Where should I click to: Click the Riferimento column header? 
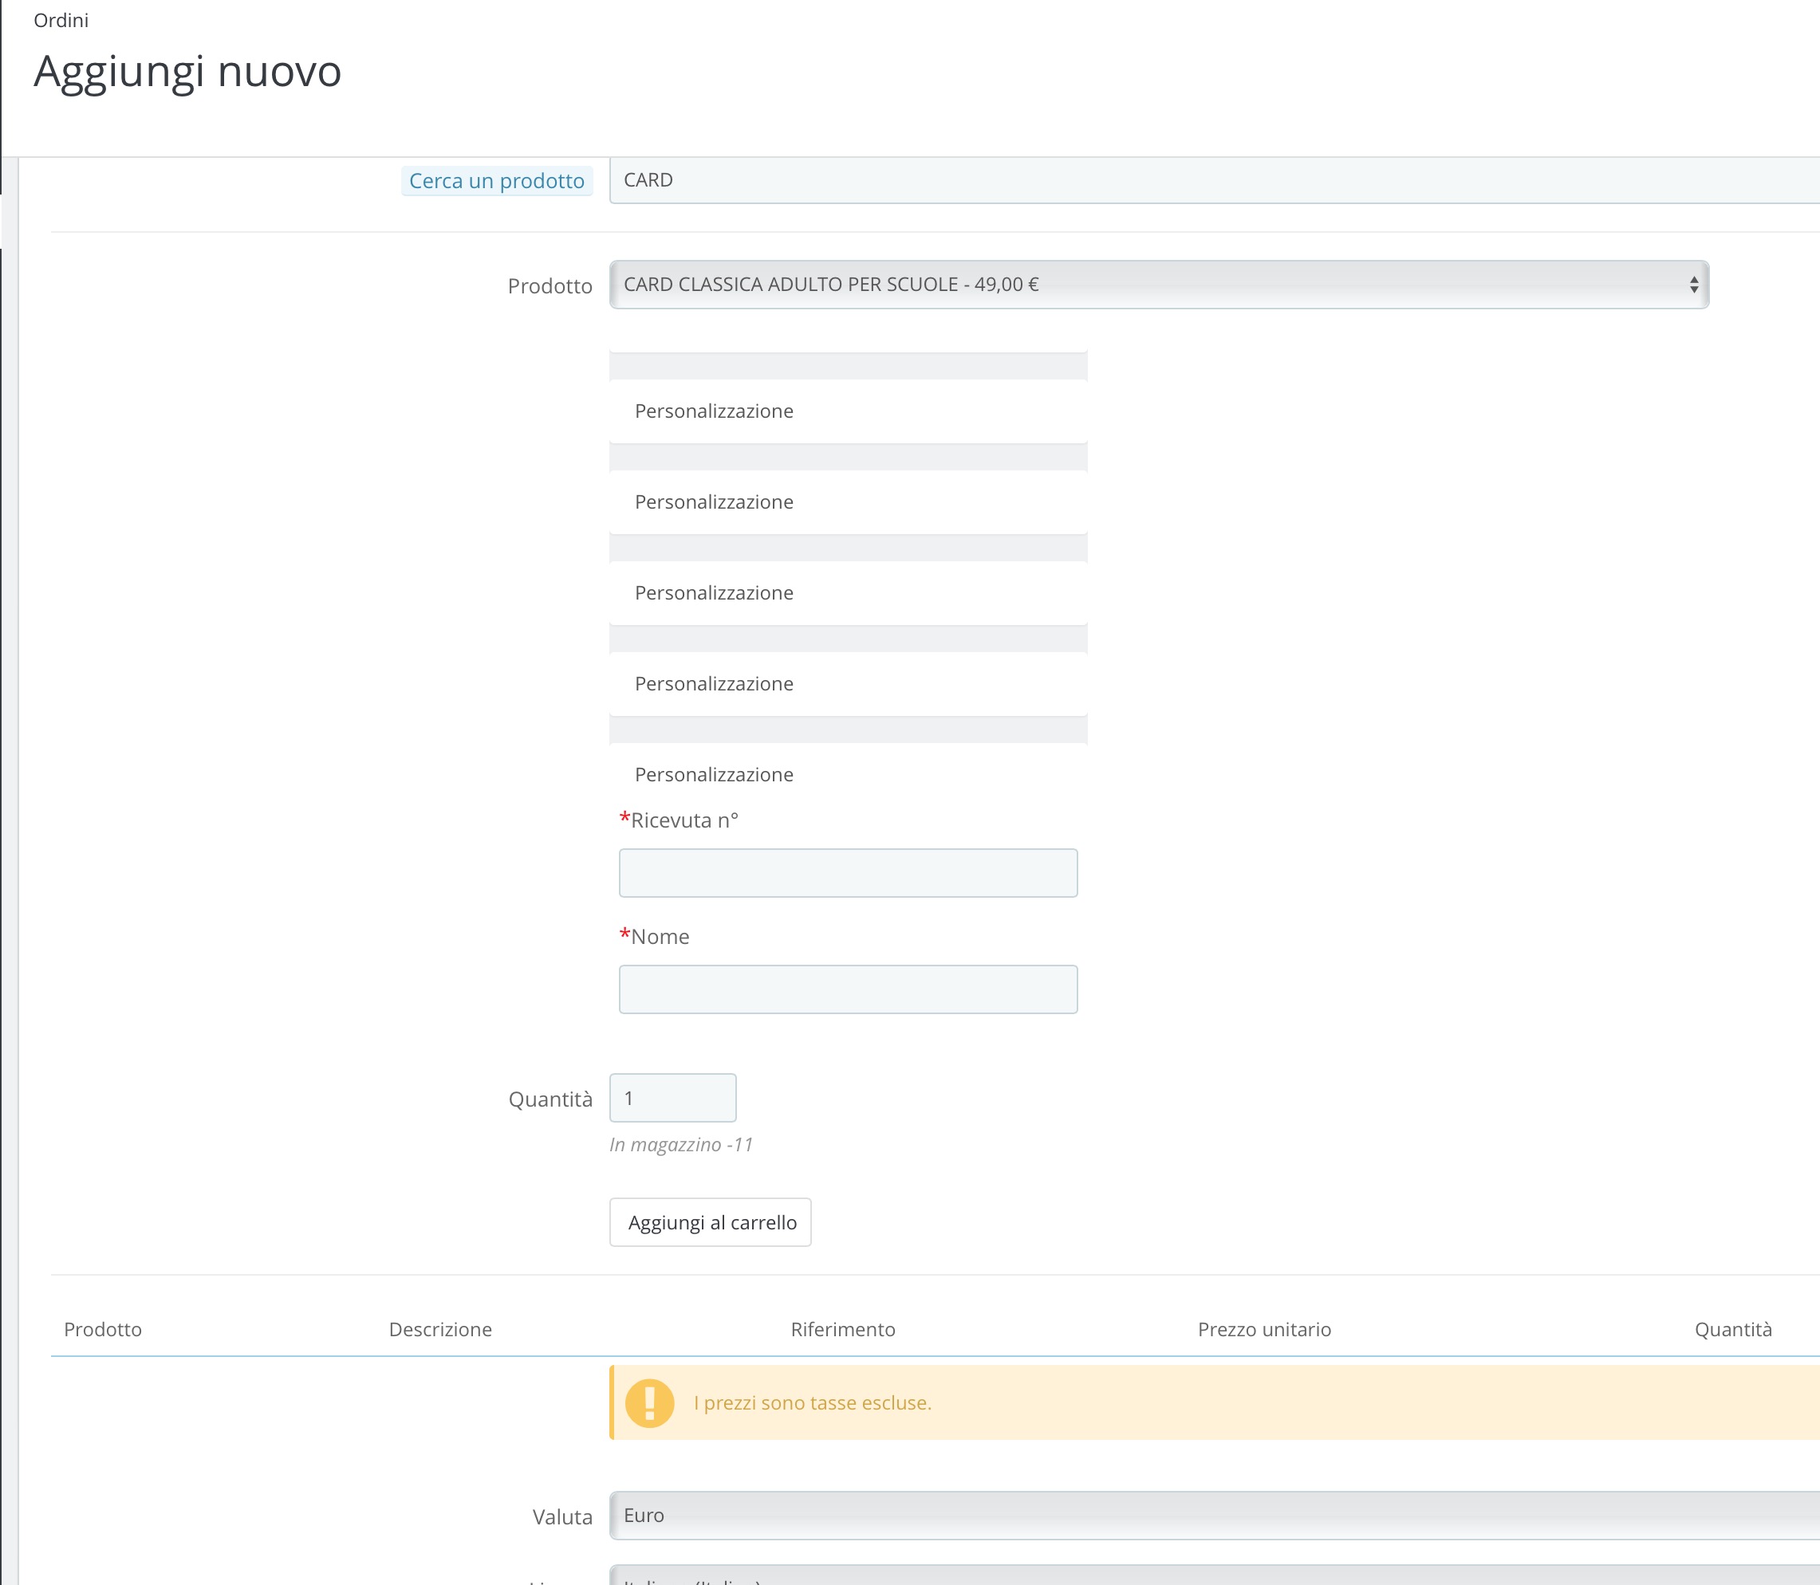coord(842,1329)
